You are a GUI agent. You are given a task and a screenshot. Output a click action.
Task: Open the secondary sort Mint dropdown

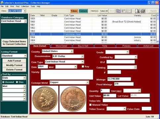(25, 86)
